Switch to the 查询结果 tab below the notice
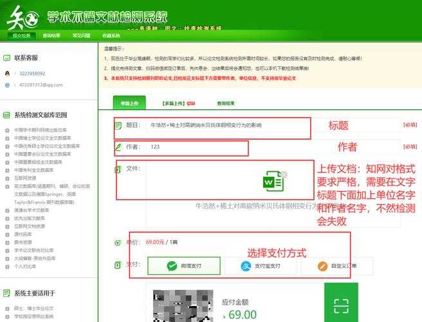The height and width of the screenshot is (322, 422). click(x=226, y=104)
